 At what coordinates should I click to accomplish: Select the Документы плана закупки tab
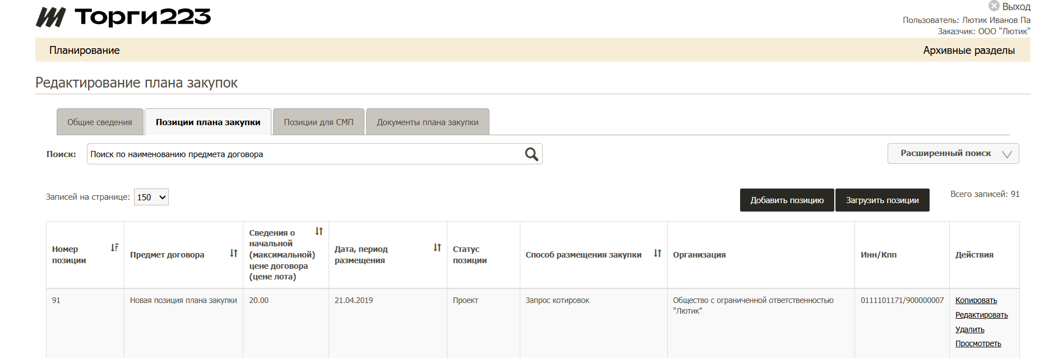click(x=427, y=122)
